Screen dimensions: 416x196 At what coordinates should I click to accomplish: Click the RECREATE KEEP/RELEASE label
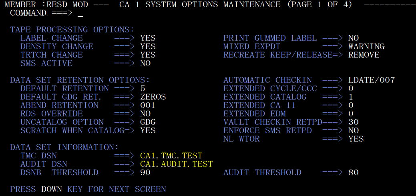278,55
